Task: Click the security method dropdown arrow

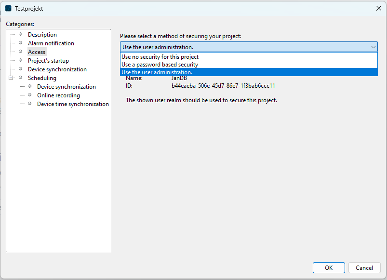Action: click(x=374, y=47)
